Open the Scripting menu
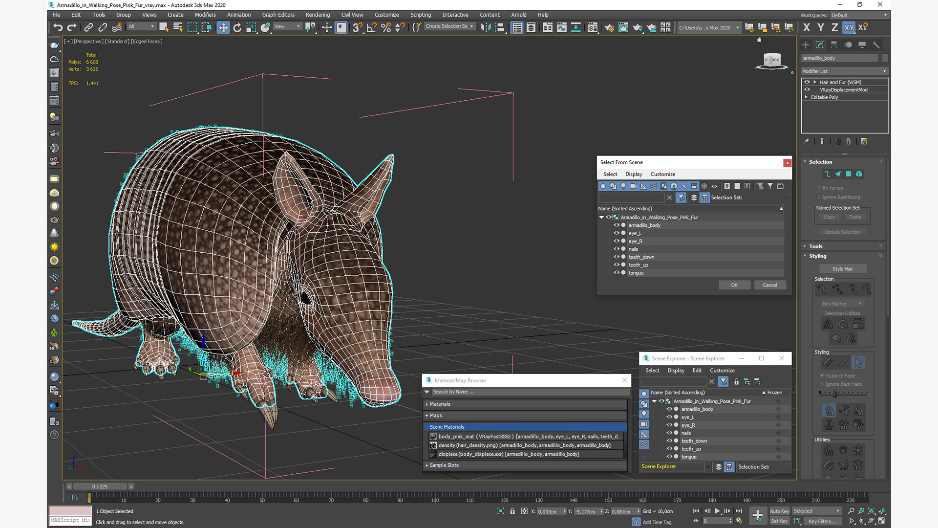 click(420, 15)
